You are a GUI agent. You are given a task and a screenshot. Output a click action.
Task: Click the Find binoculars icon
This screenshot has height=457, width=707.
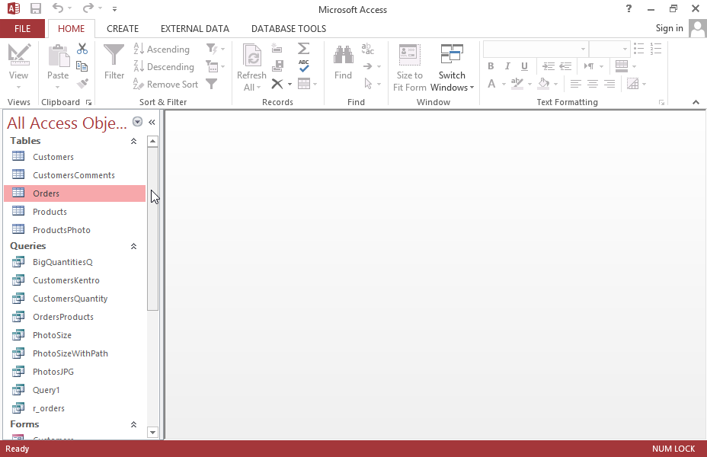tap(343, 55)
